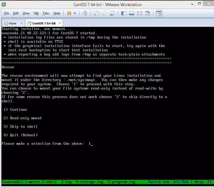Click the '5:program-log' status bar entry

point(121,182)
